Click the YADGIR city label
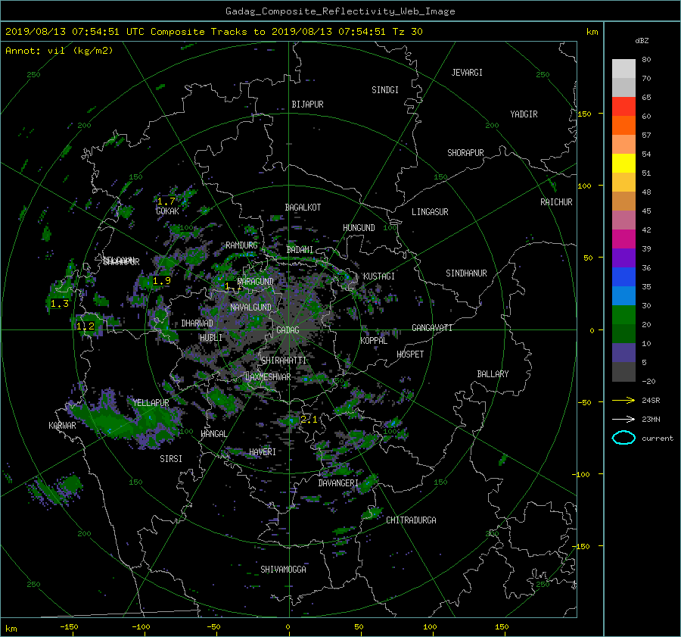Image resolution: width=681 pixels, height=637 pixels. (x=524, y=114)
